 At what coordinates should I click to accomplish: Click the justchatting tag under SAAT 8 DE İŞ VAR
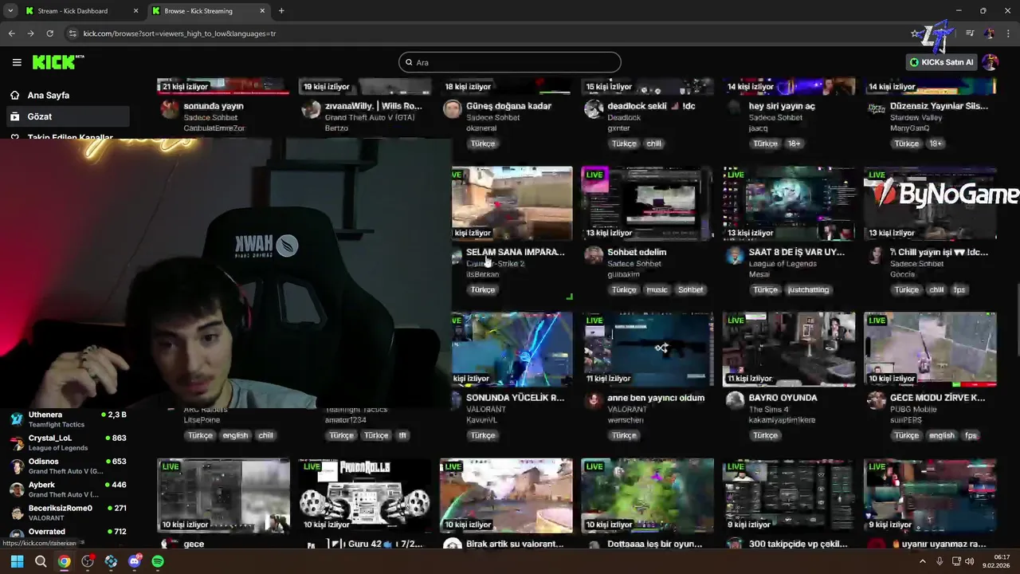808,290
